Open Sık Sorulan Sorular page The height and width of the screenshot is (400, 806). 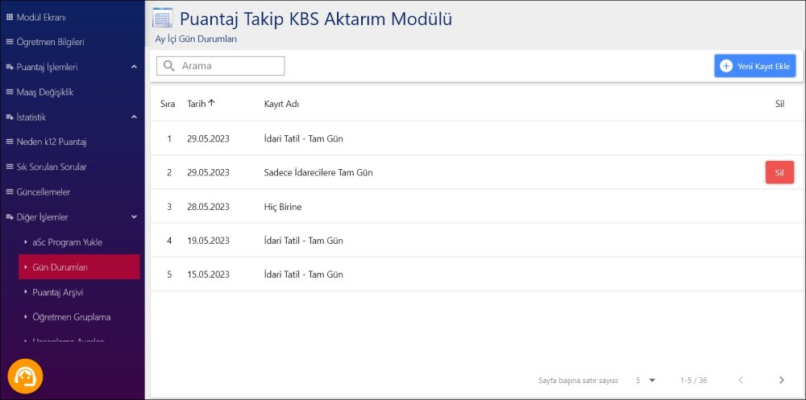52,167
